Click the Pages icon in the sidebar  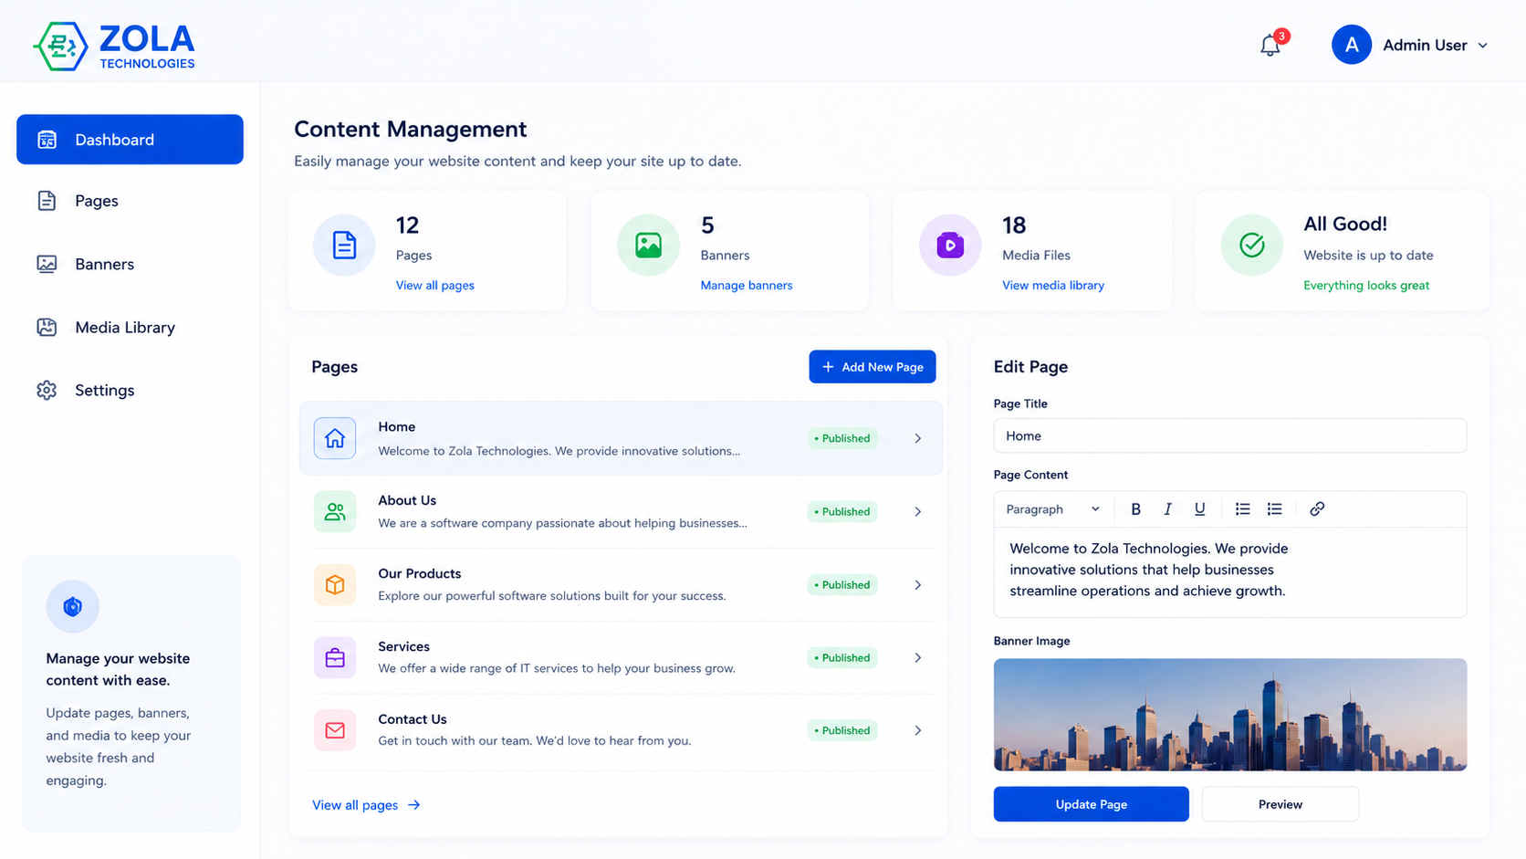click(x=47, y=201)
